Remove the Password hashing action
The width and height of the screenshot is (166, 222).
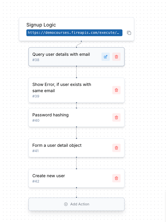[x=116, y=117]
